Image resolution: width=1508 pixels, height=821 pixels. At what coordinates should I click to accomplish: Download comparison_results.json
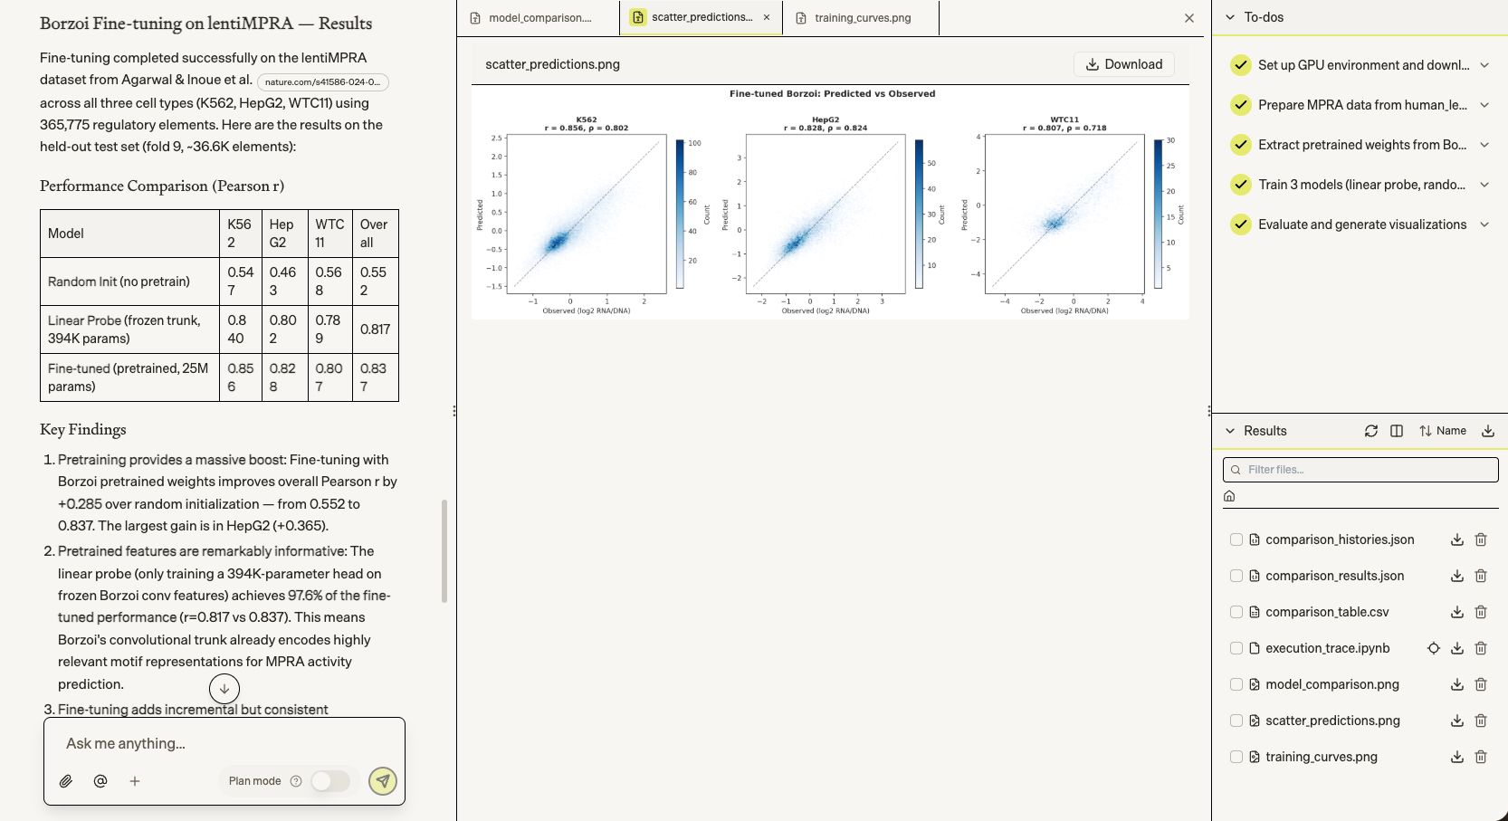pos(1457,576)
